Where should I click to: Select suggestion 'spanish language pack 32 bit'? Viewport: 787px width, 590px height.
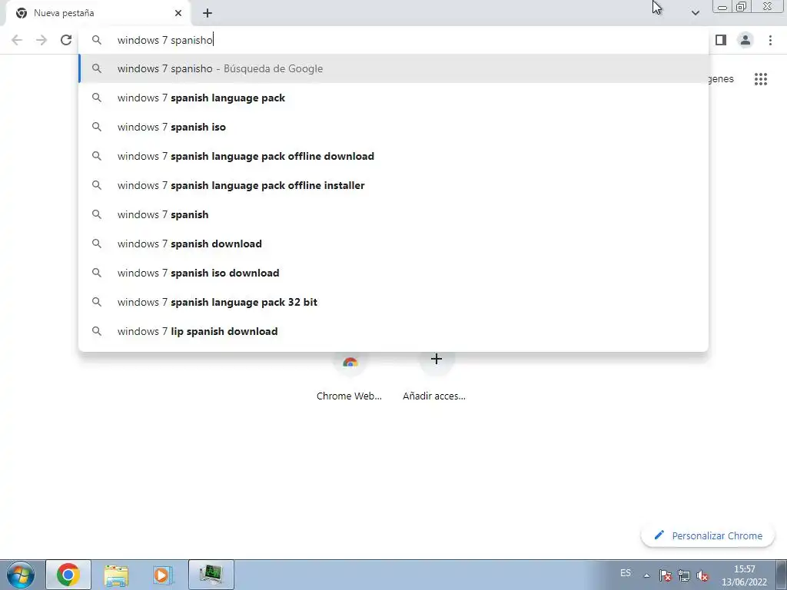pyautogui.click(x=393, y=302)
